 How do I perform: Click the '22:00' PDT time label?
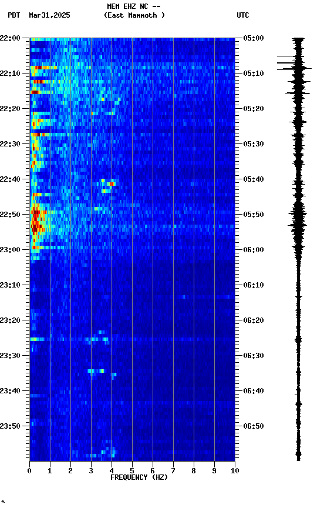pos(10,38)
